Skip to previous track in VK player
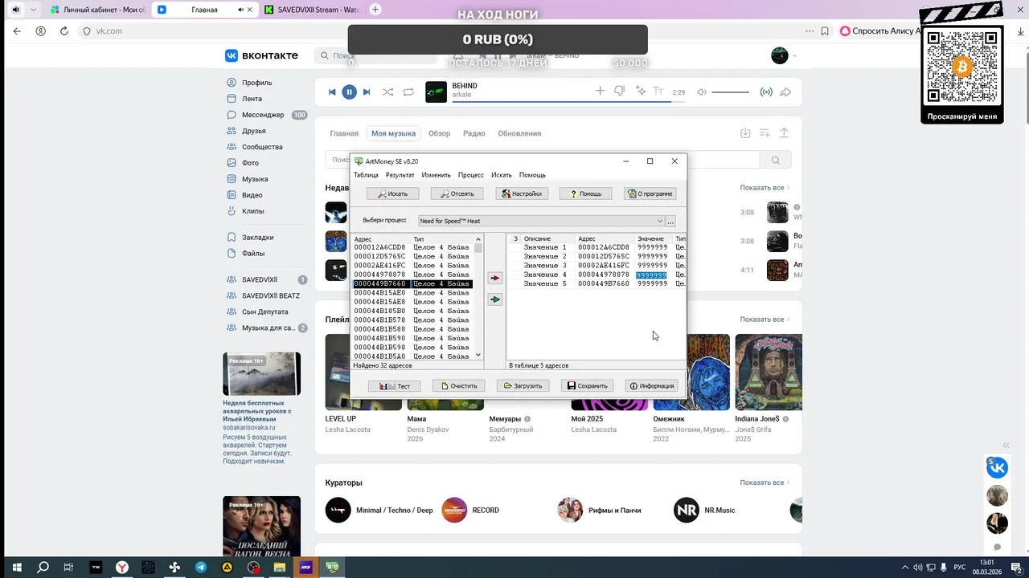1029x578 pixels. (x=332, y=92)
